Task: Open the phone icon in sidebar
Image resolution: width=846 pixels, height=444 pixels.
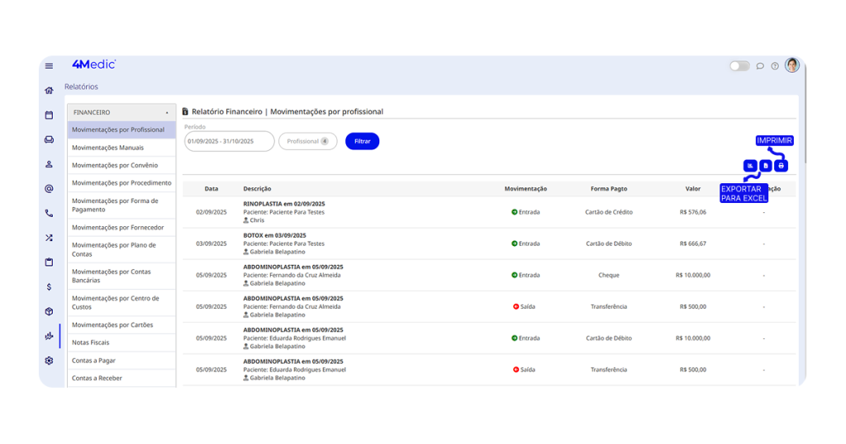Action: (49, 213)
